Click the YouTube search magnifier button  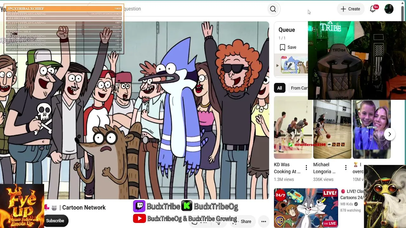coord(273,9)
